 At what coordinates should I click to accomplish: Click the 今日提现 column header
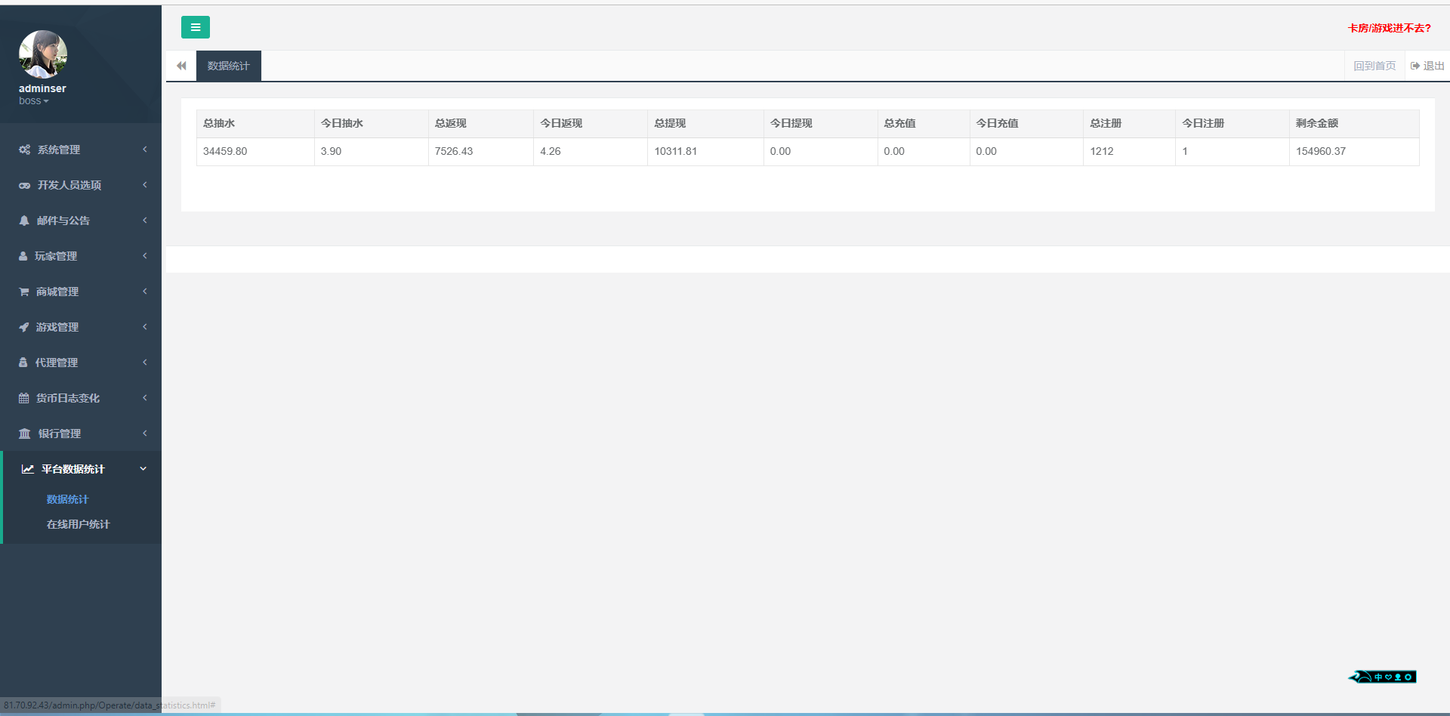pyautogui.click(x=820, y=123)
